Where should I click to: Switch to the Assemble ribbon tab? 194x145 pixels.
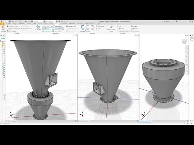pos(8,24)
